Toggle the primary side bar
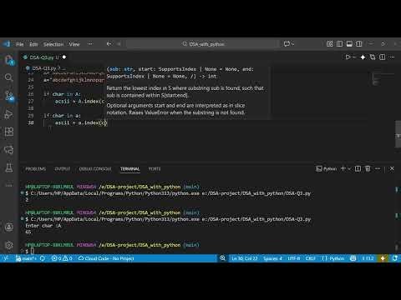The image size is (401, 300). [x=339, y=44]
